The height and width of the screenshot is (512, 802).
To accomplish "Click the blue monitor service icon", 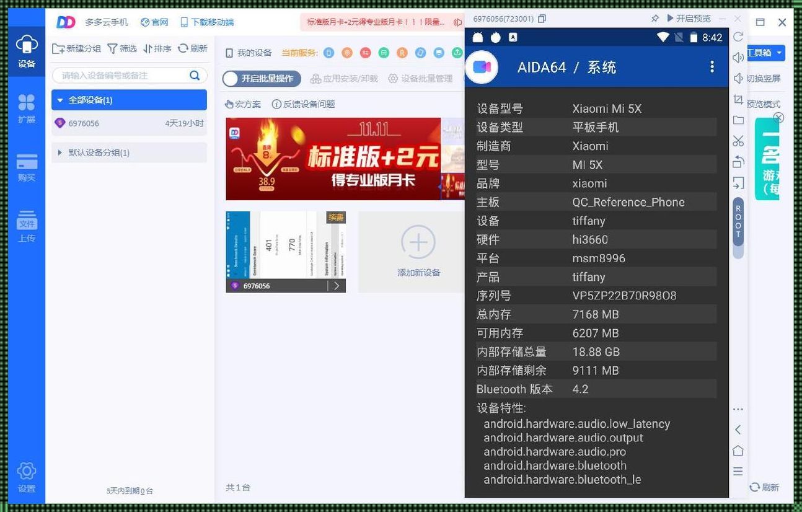I will [x=439, y=53].
